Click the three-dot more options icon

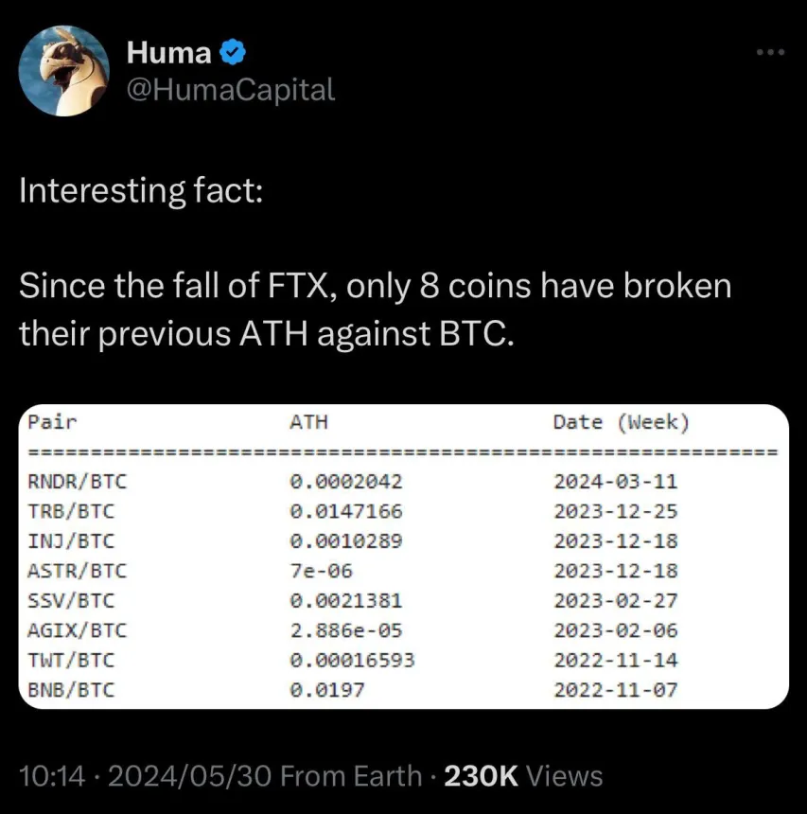pos(770,52)
